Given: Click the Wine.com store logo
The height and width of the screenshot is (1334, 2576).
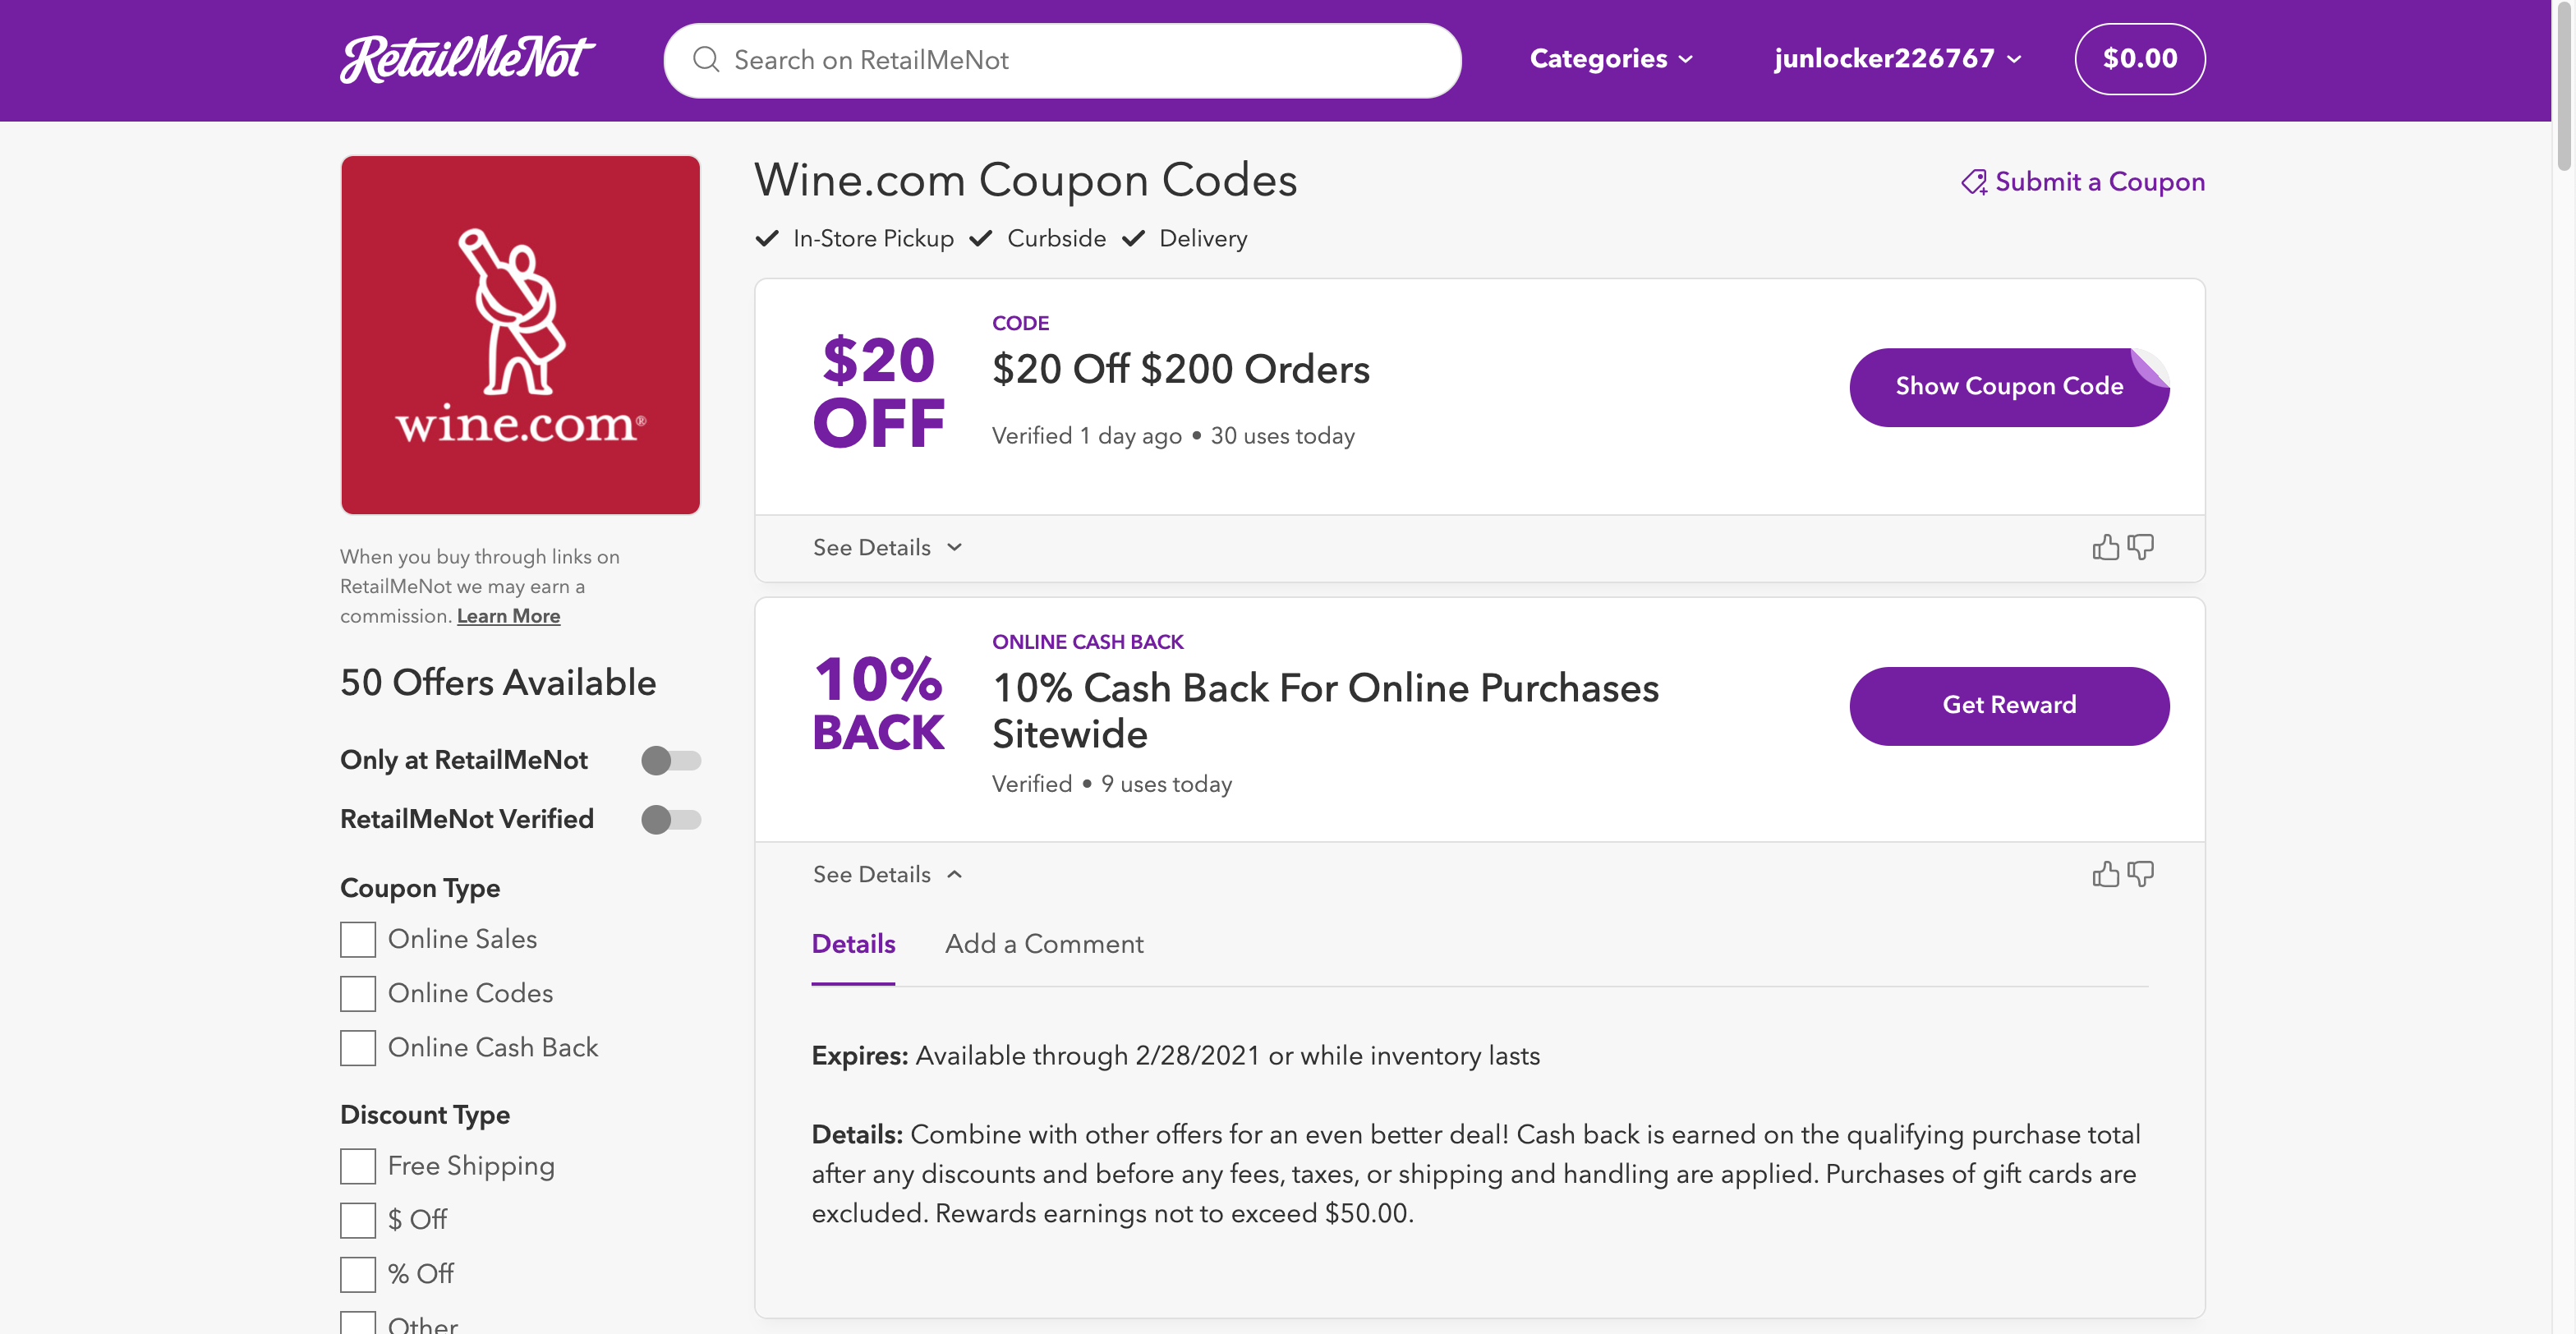Looking at the screenshot, I should pyautogui.click(x=520, y=335).
